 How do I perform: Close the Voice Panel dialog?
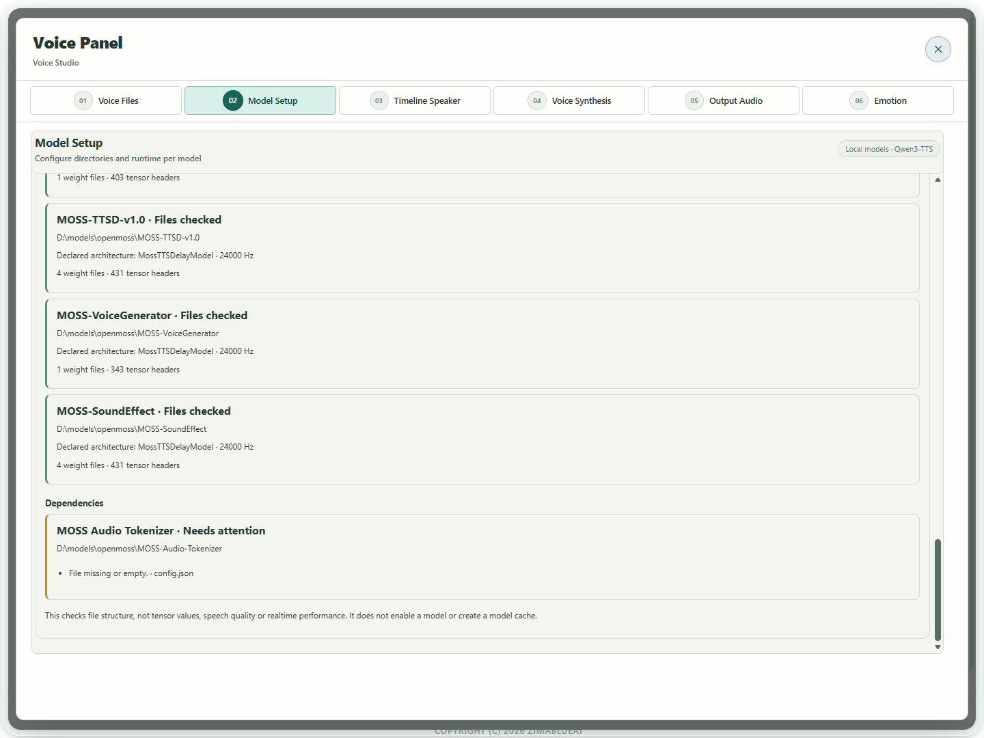point(938,49)
